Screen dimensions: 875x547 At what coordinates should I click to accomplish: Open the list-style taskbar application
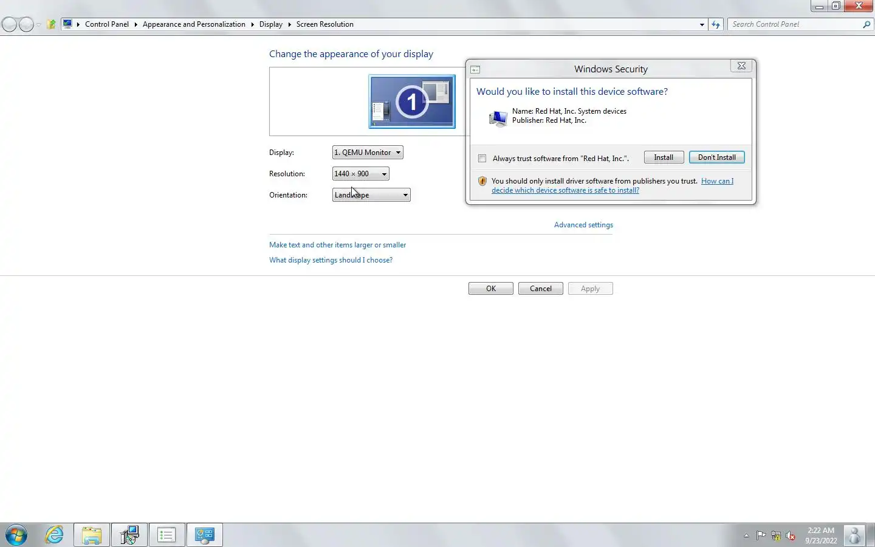click(x=166, y=535)
